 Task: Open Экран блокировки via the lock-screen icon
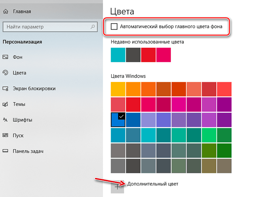click(5, 88)
